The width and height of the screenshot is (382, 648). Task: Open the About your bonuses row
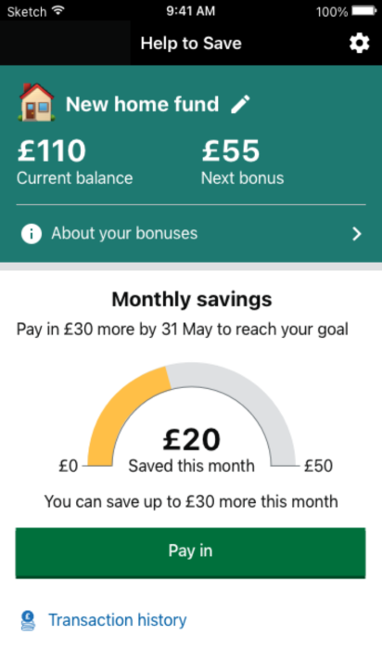click(x=191, y=234)
